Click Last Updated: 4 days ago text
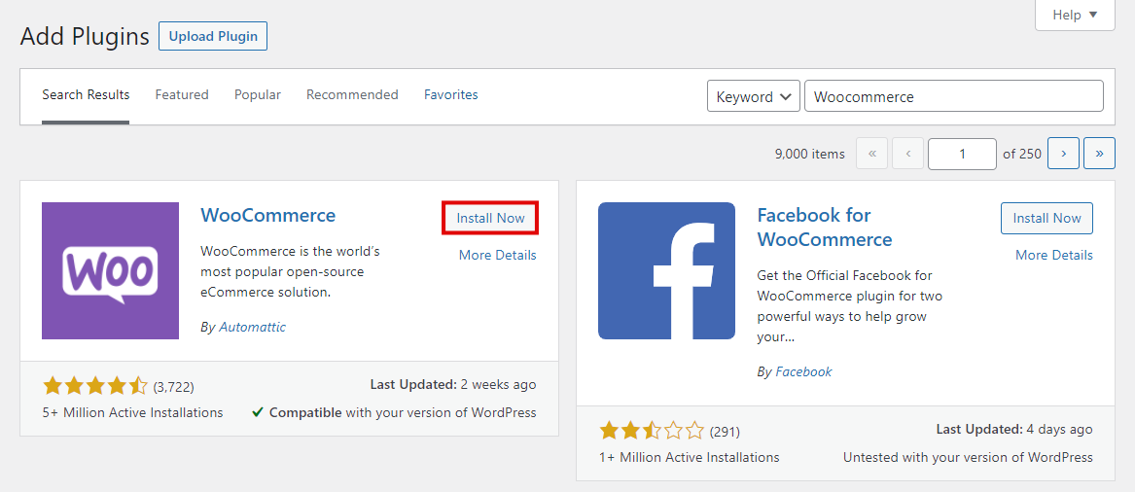The image size is (1135, 492). 1014,429
